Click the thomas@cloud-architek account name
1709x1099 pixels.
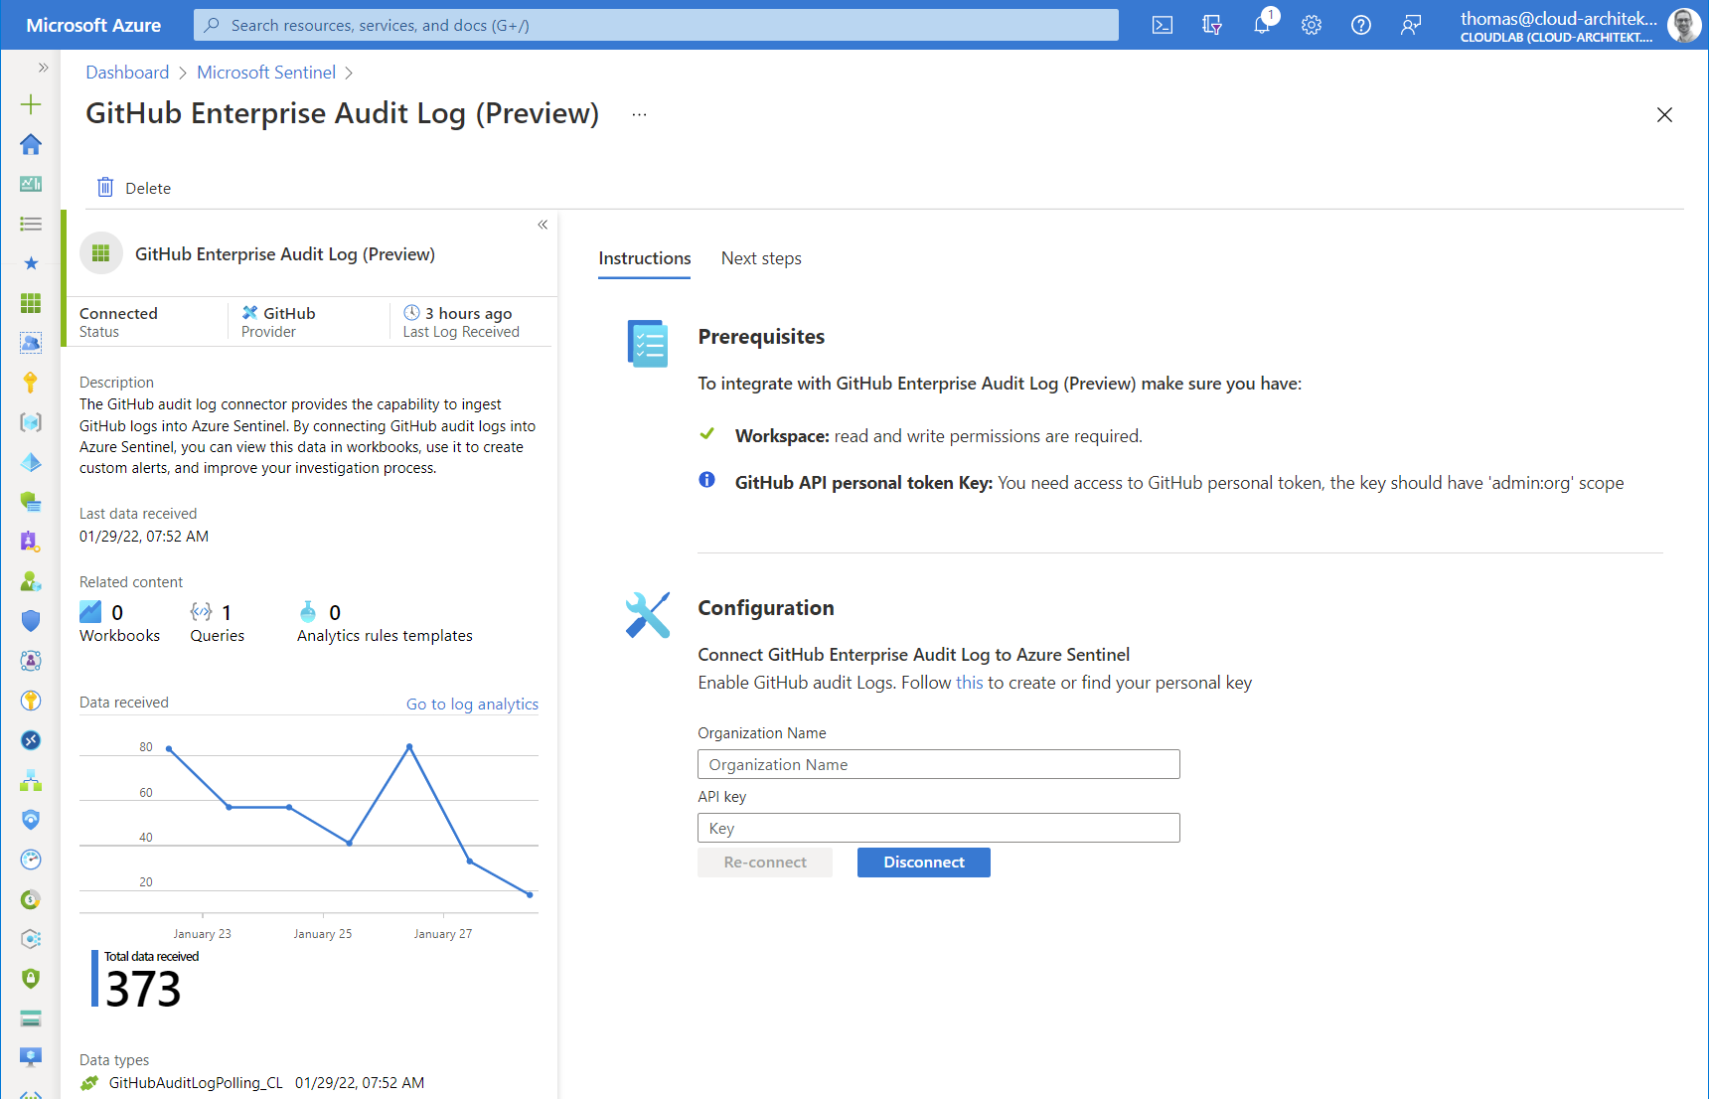(x=1558, y=18)
